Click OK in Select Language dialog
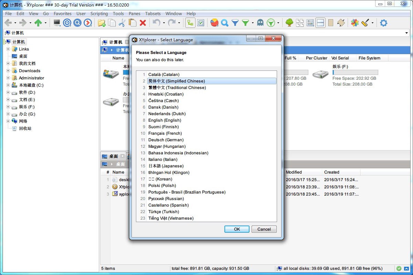413x275 pixels. coord(237,229)
